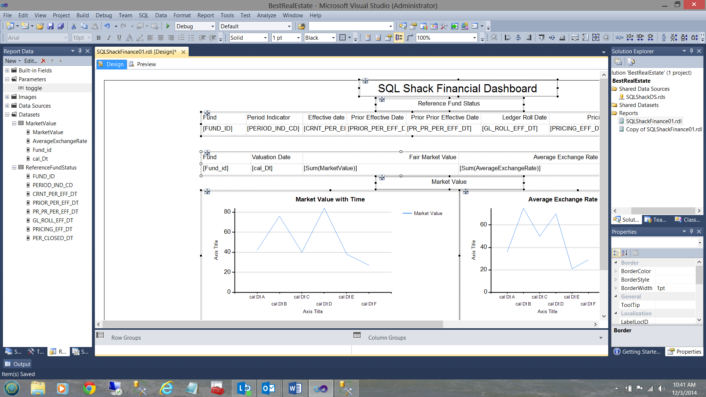Toggle Categorized view in Properties panel
This screenshot has height=397, width=706.
[616, 253]
